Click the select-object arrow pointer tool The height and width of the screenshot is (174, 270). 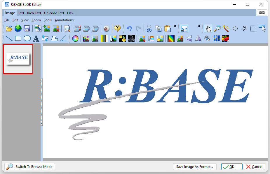click(262, 29)
